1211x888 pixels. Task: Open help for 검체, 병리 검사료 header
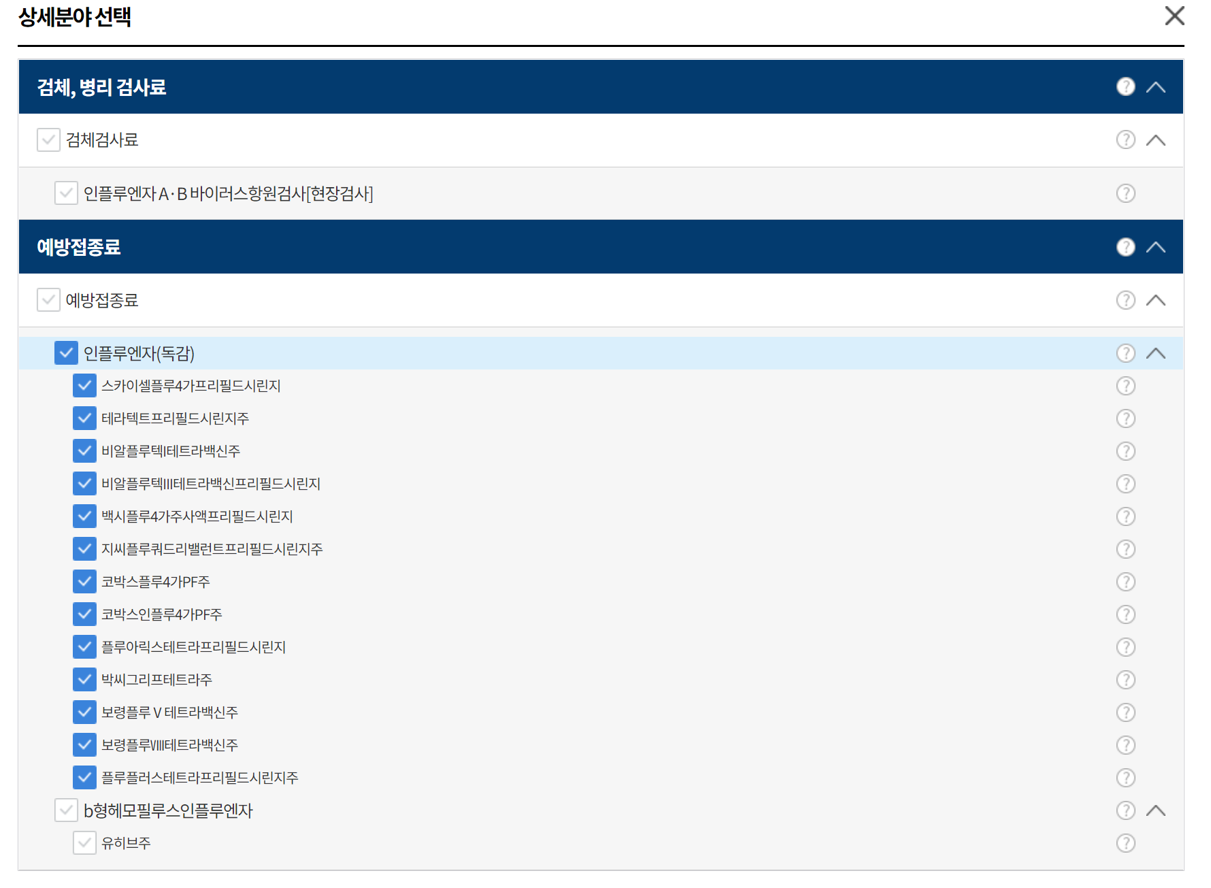click(1126, 86)
